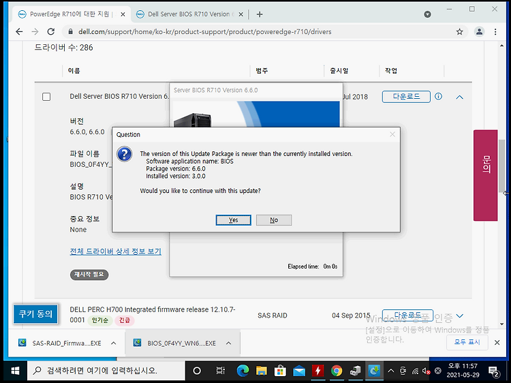Click the taskbar search box
Screen dimensions: 511x383
106,371
